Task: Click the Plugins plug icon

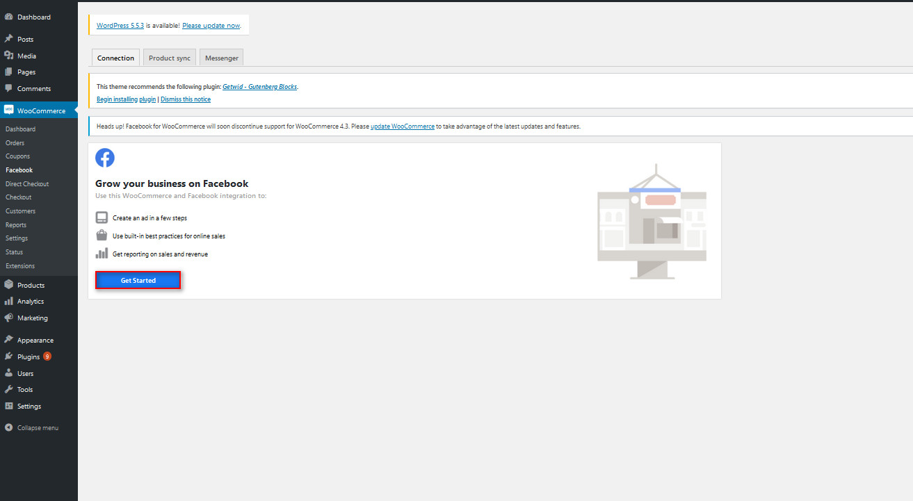Action: click(8, 356)
